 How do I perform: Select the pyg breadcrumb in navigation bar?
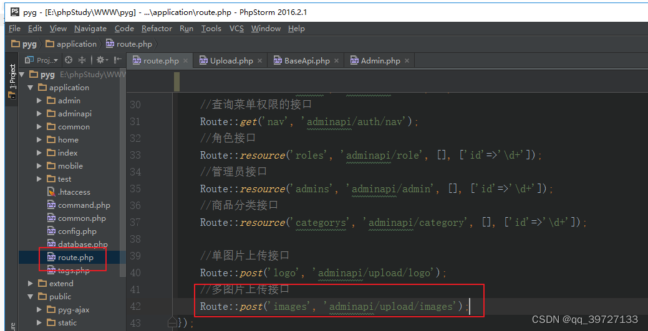(24, 44)
